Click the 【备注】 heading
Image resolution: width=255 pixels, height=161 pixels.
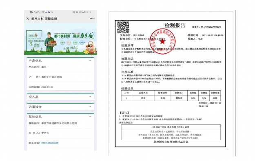124,113
